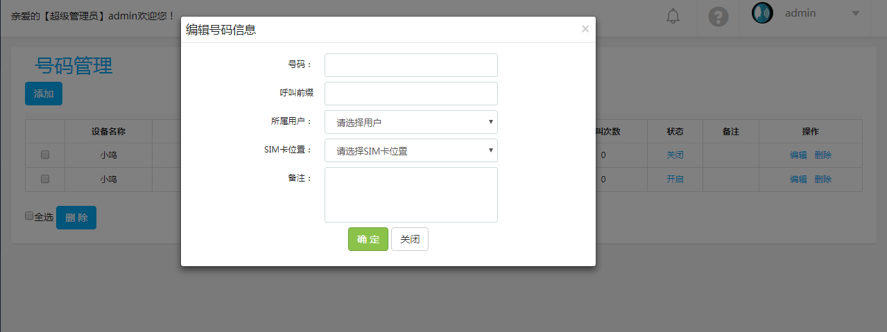
Task: Click the 开启 status link
Action: 675,179
